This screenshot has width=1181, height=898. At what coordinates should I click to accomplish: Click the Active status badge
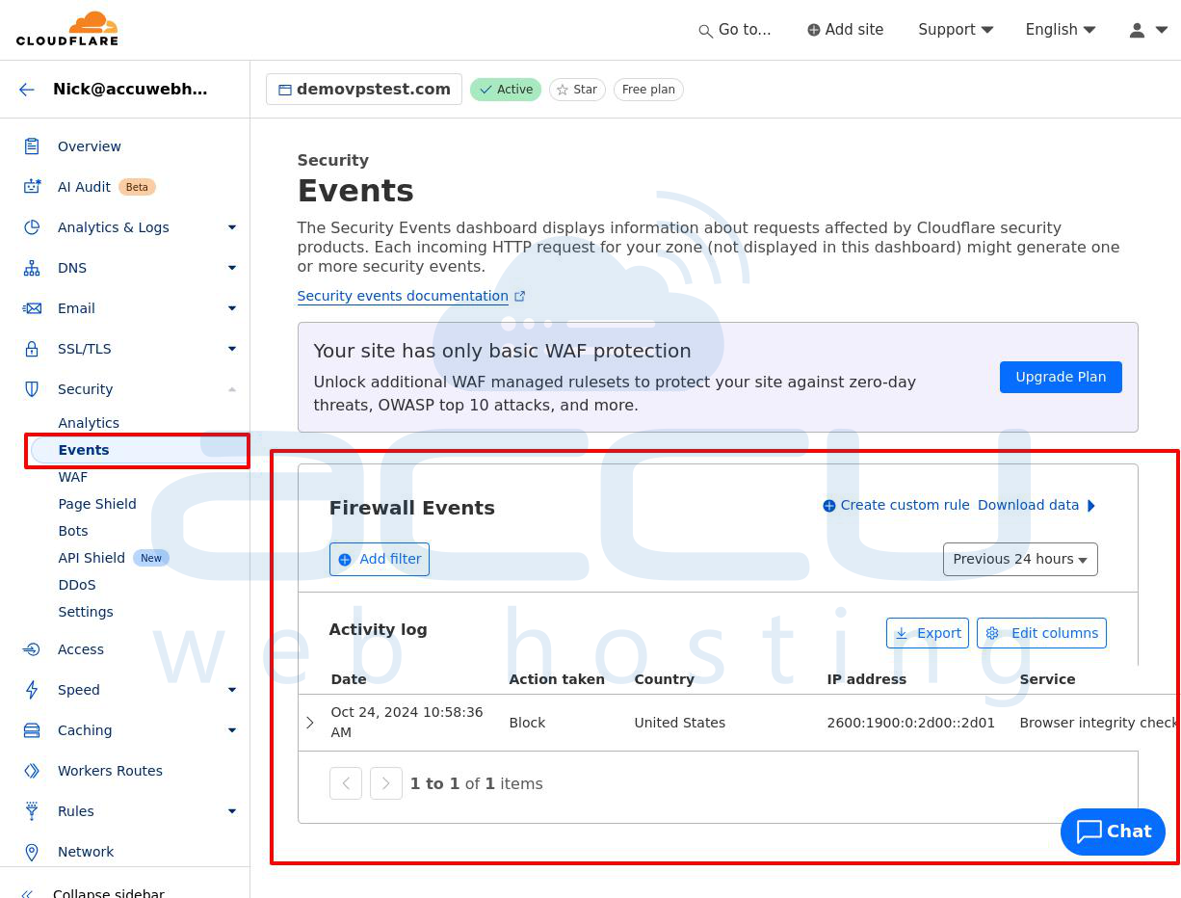(x=506, y=90)
